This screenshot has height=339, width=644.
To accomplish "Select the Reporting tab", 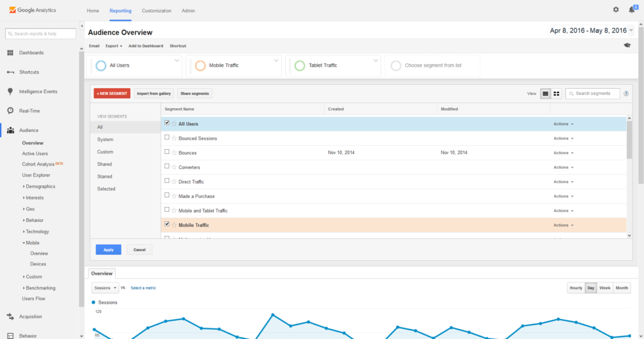I will (x=120, y=11).
